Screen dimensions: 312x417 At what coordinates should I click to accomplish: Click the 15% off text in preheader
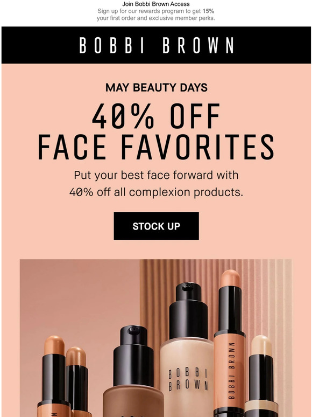[x=208, y=11]
